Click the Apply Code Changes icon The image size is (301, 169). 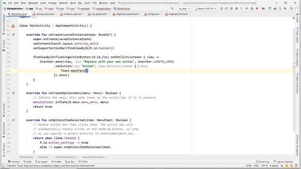(231, 8)
